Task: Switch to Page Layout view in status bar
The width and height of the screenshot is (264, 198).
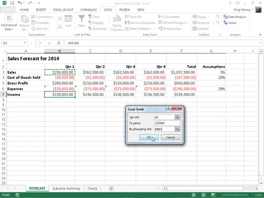Action: tap(204, 195)
